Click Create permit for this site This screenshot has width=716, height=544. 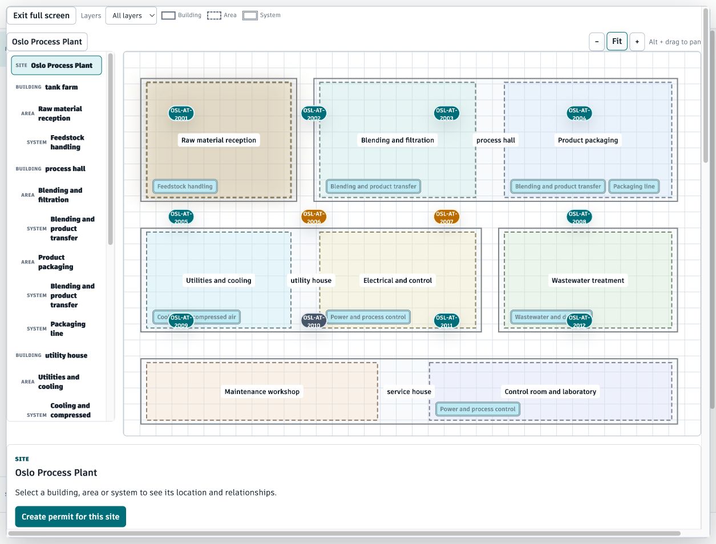[71, 517]
